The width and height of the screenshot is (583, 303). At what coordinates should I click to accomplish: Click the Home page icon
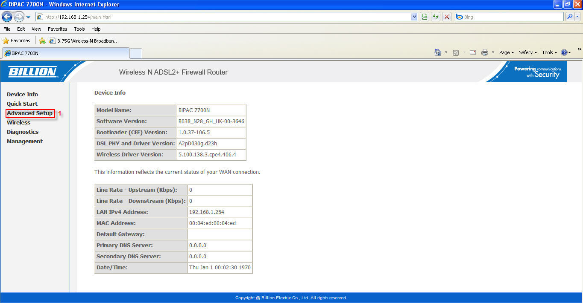[x=438, y=52]
